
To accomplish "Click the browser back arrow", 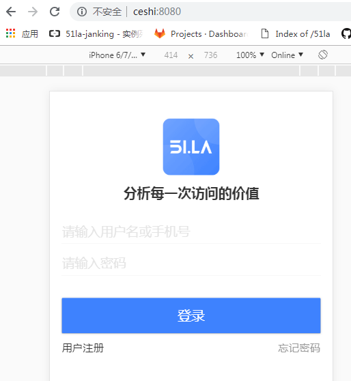I will 11,12.
